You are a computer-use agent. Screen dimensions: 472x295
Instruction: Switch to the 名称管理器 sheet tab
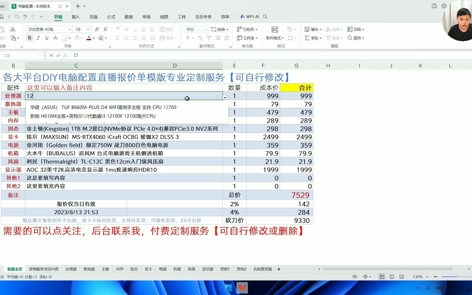click(262, 269)
